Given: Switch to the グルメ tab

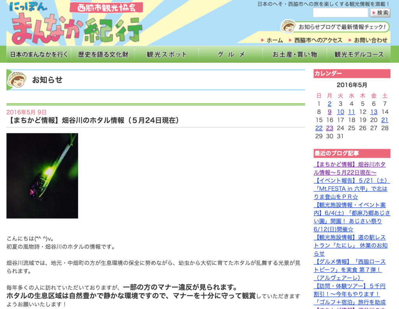Looking at the screenshot, I should [x=230, y=55].
